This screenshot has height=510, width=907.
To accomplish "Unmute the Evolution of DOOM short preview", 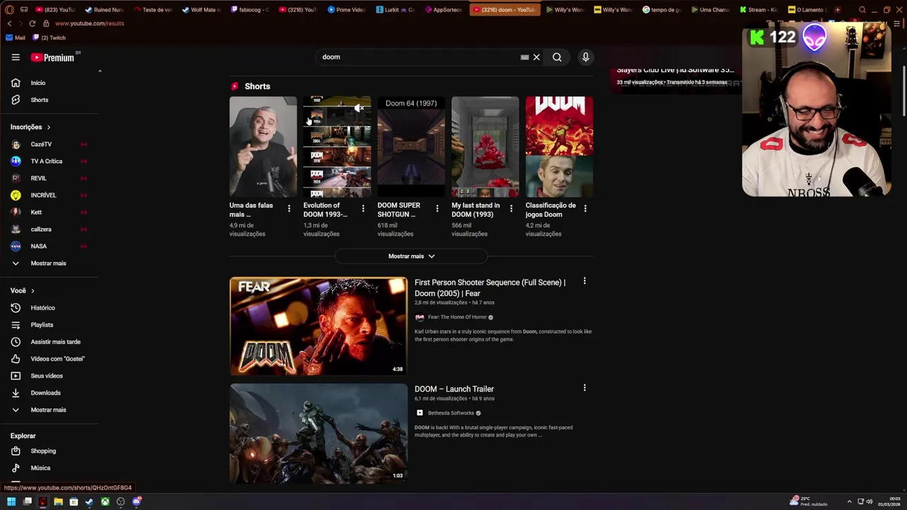I will tap(359, 108).
